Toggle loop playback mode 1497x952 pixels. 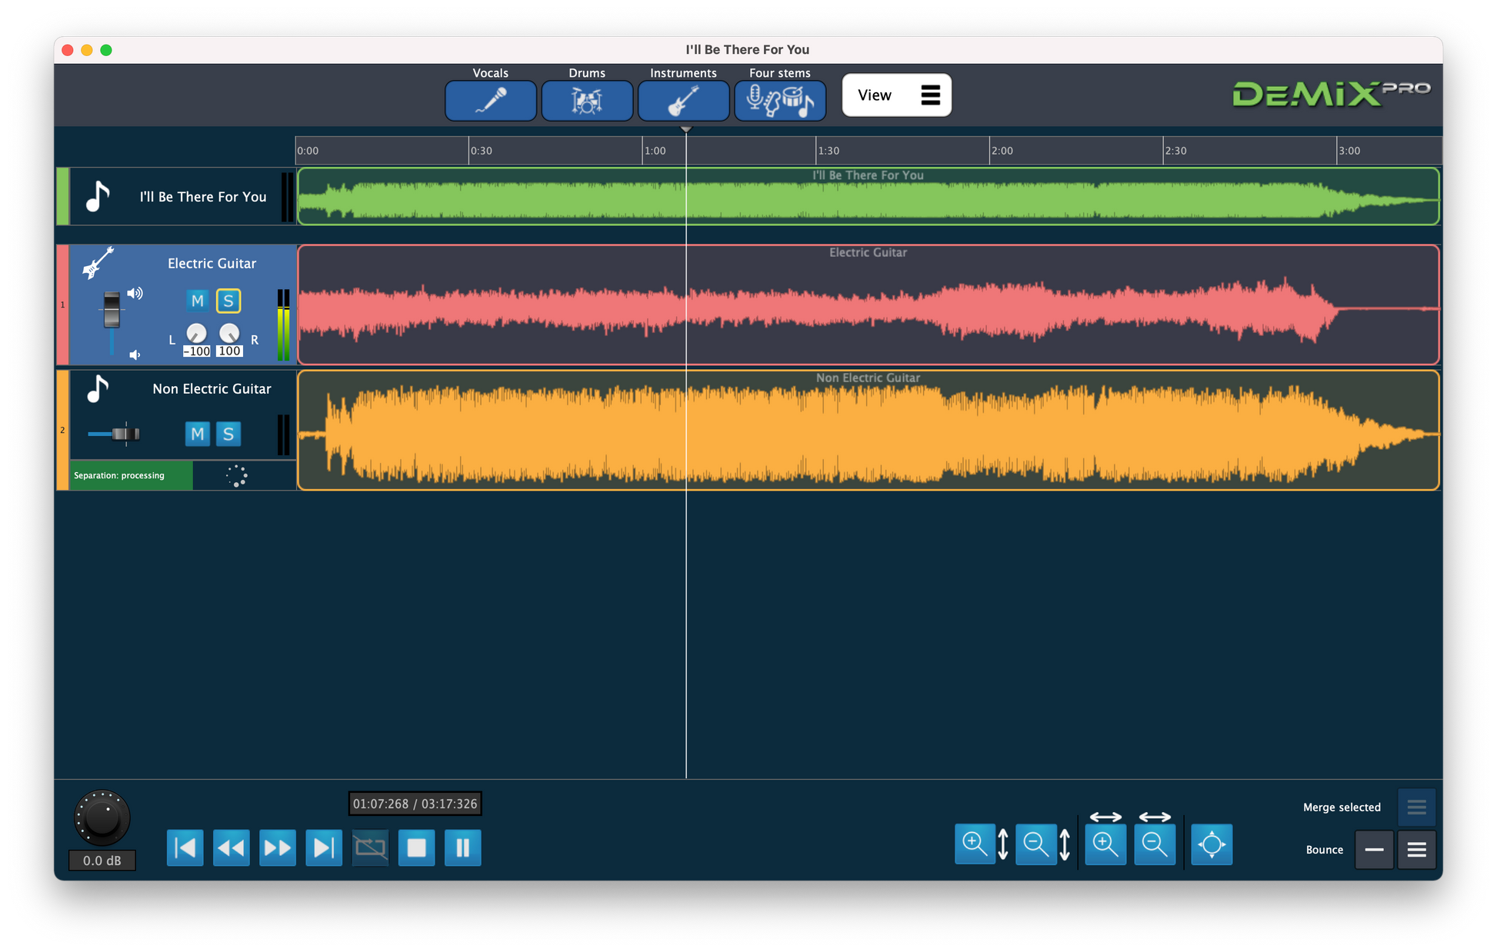point(370,847)
